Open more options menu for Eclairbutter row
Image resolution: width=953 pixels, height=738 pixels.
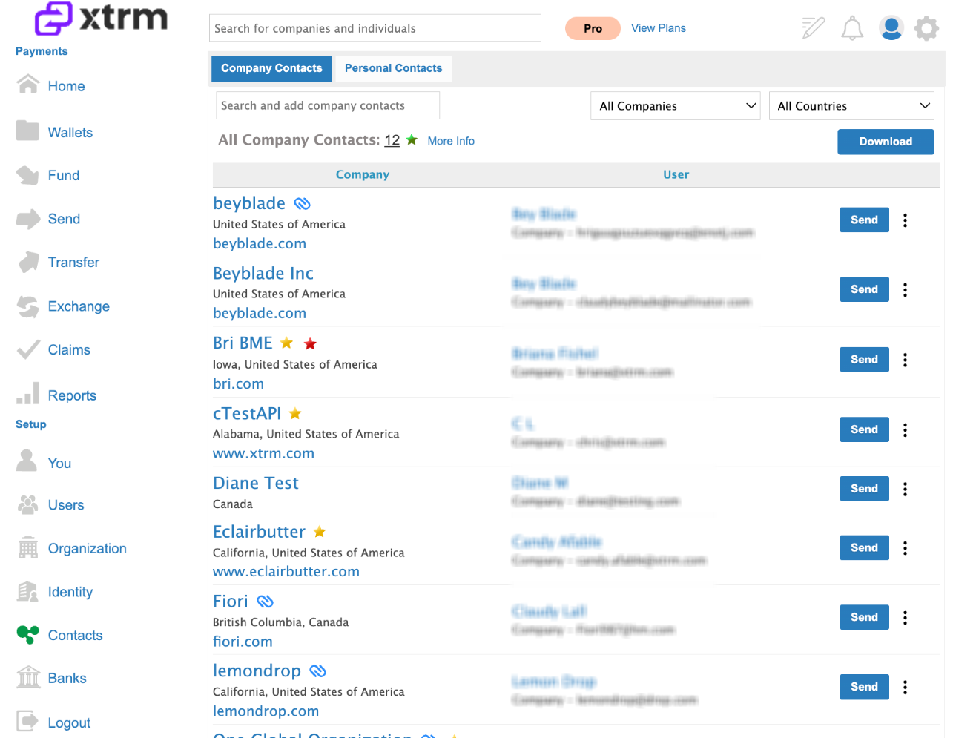click(905, 548)
